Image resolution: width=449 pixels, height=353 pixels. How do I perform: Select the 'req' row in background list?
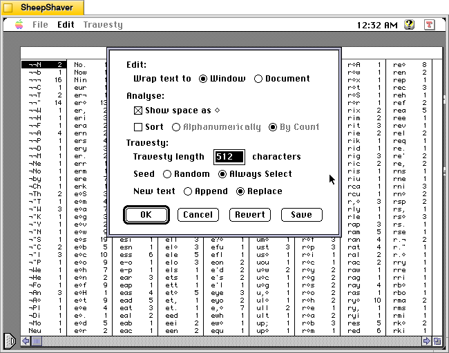pyautogui.click(x=409, y=141)
